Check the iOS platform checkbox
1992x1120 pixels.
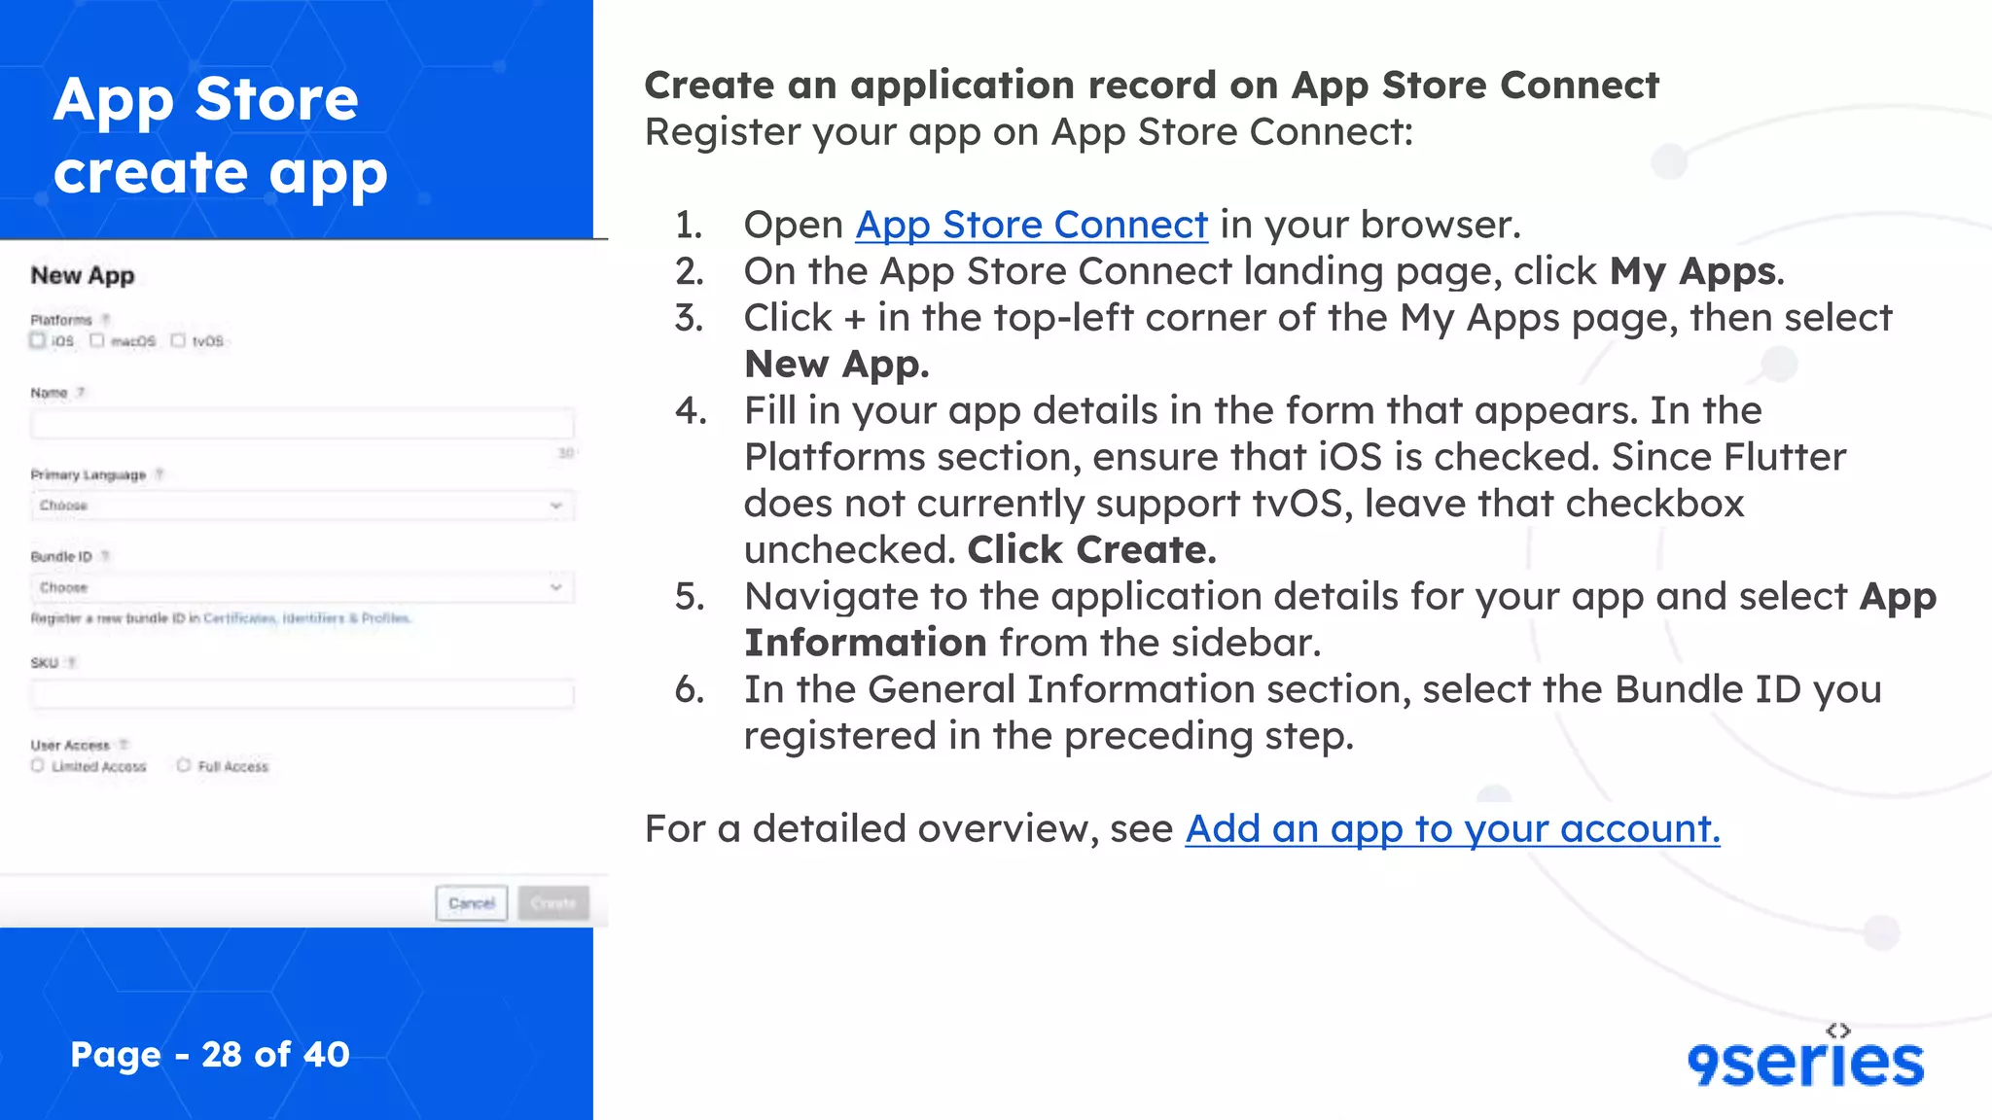coord(38,340)
